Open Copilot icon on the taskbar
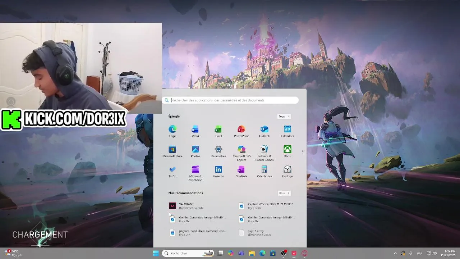 click(231, 253)
